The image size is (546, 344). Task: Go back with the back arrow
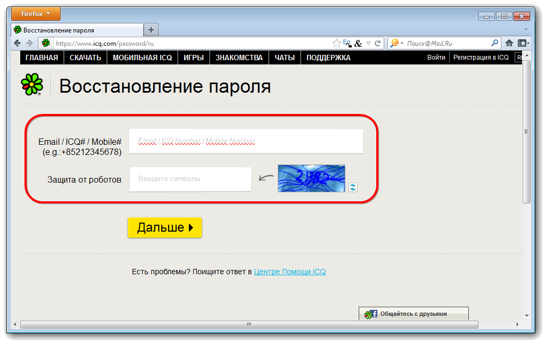(x=17, y=43)
